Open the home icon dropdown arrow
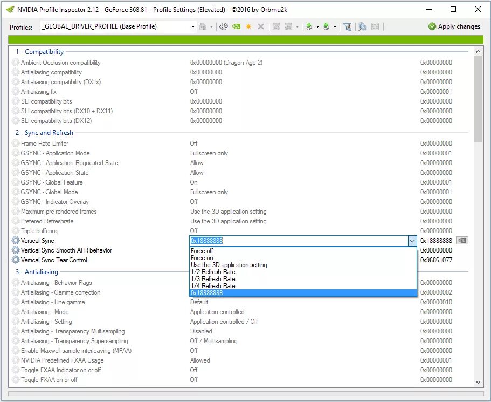 coord(211,26)
